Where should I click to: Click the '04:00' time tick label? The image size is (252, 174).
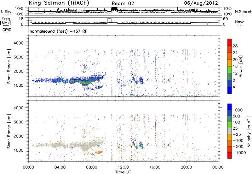coord(60,167)
